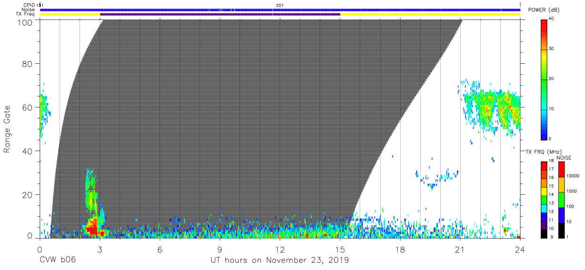Click the Range Gate y-axis title
Viewport: 585px width, 270px height.
pyautogui.click(x=7, y=129)
